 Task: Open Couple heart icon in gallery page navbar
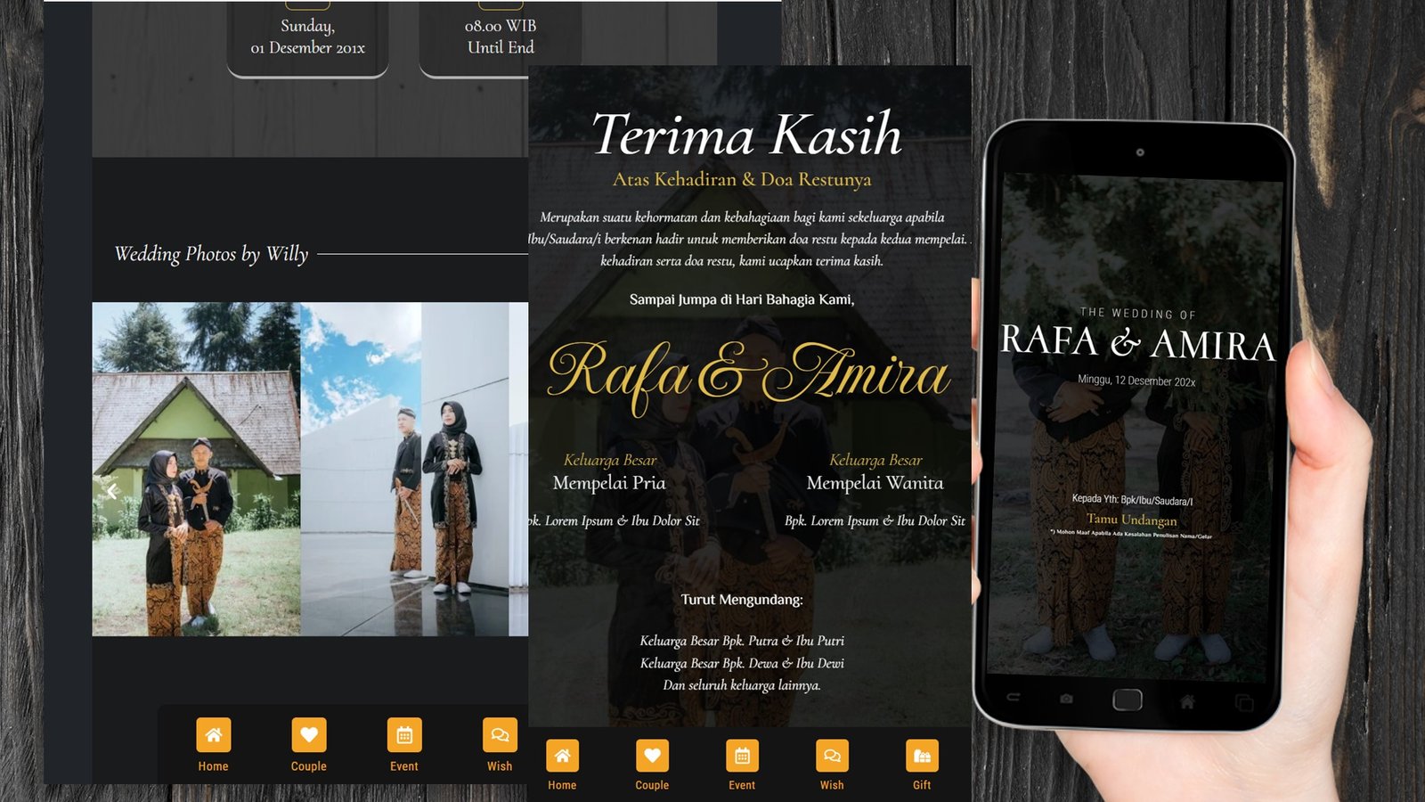pos(308,736)
